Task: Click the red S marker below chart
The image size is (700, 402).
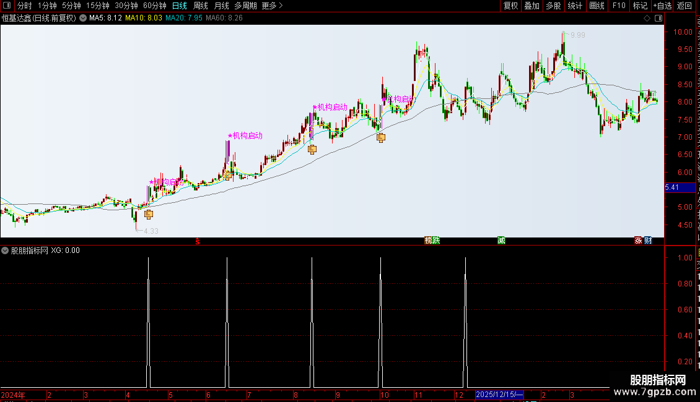Action: coord(198,241)
